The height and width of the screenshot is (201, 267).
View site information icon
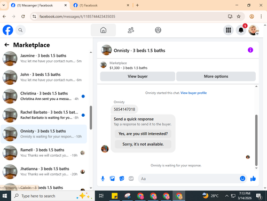(34, 17)
